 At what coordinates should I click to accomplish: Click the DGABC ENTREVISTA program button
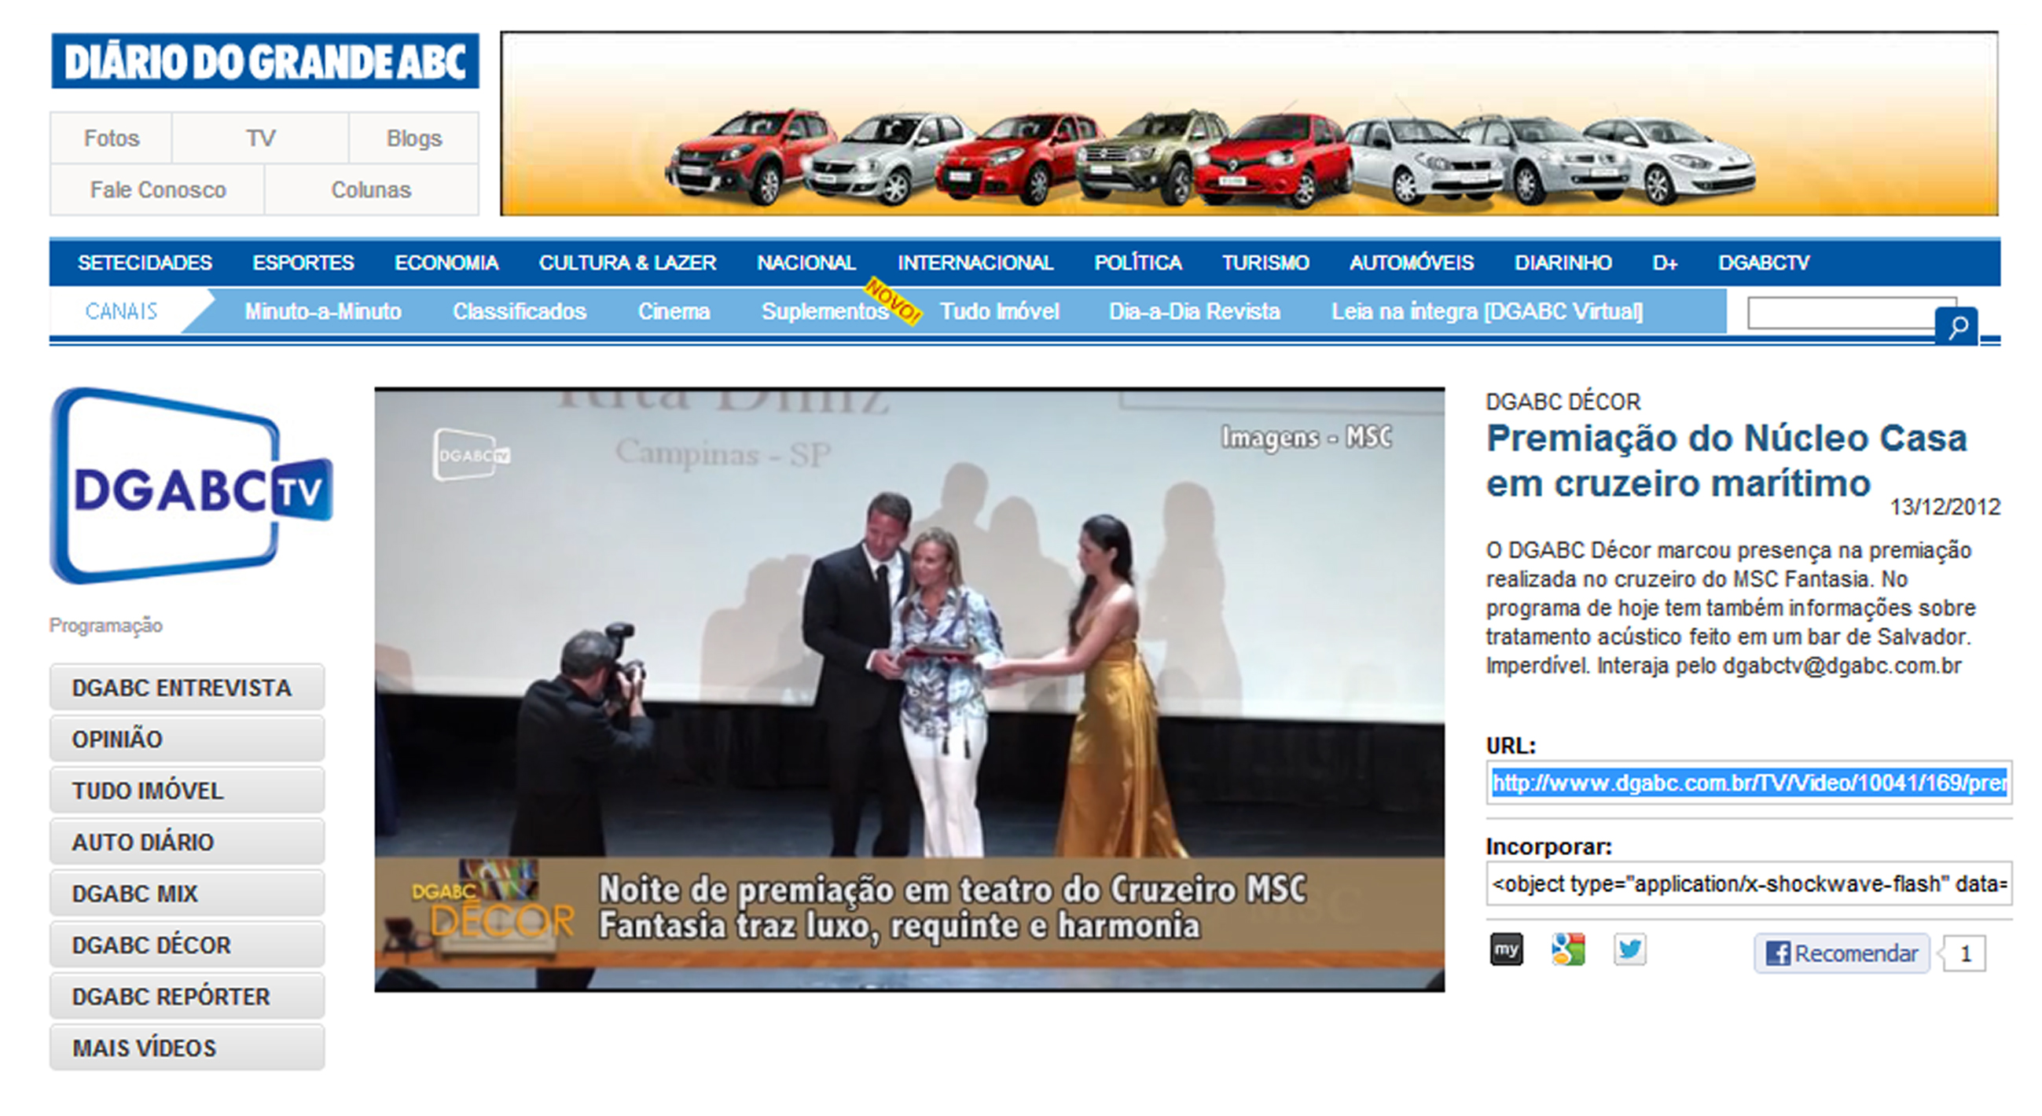click(187, 687)
